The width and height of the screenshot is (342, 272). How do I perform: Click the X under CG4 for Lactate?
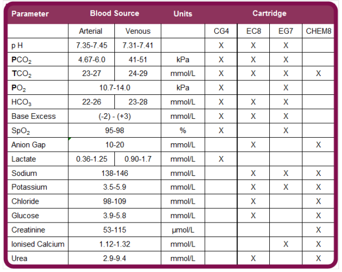[221, 159]
